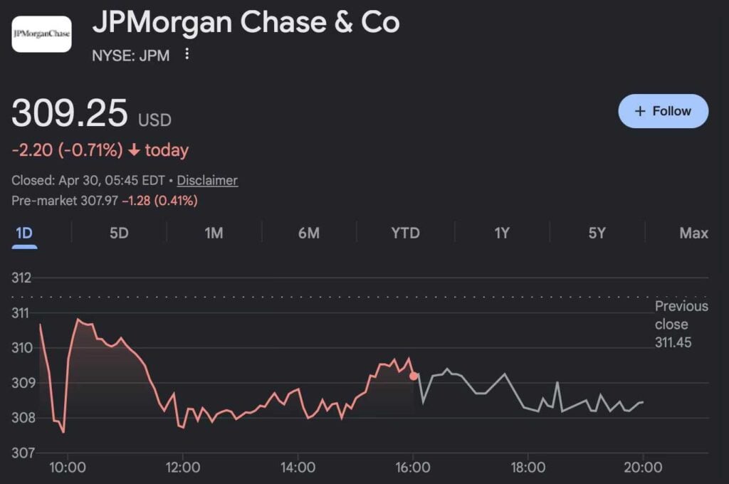This screenshot has width=729, height=484.
Task: Click the NYSE: JPM ticker label
Action: (x=131, y=55)
